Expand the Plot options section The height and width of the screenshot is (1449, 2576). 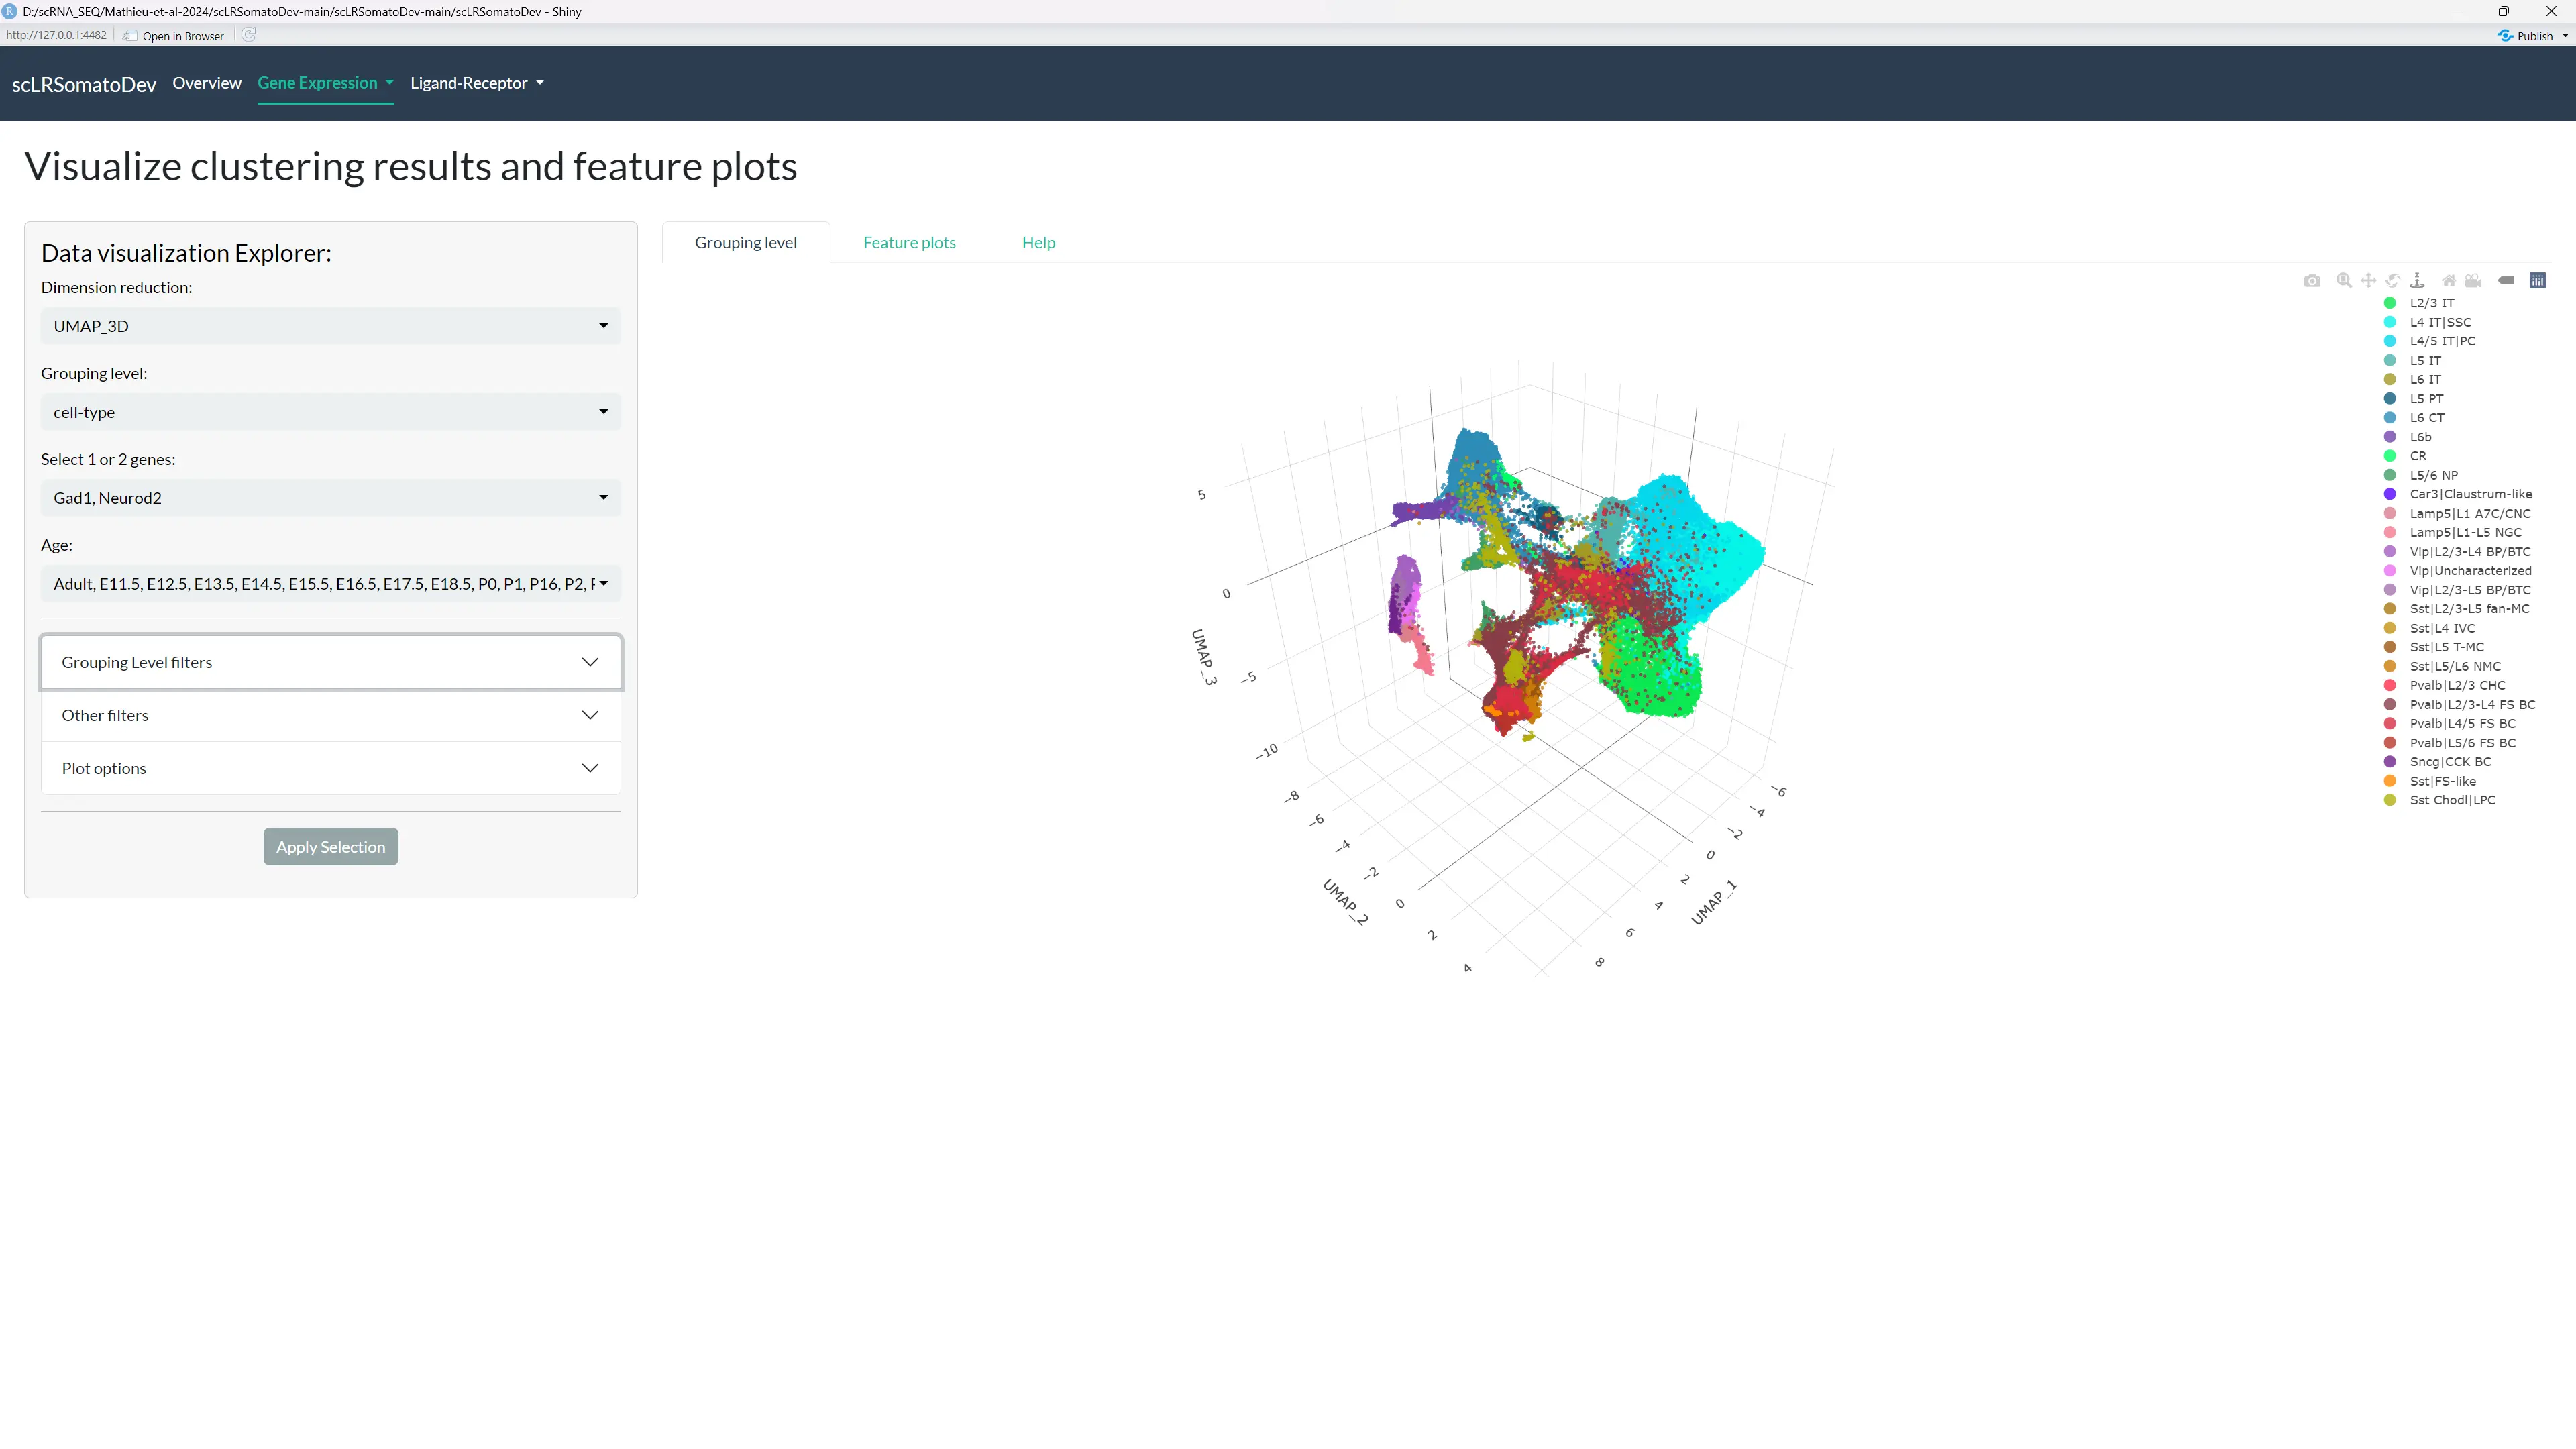pos(330,768)
